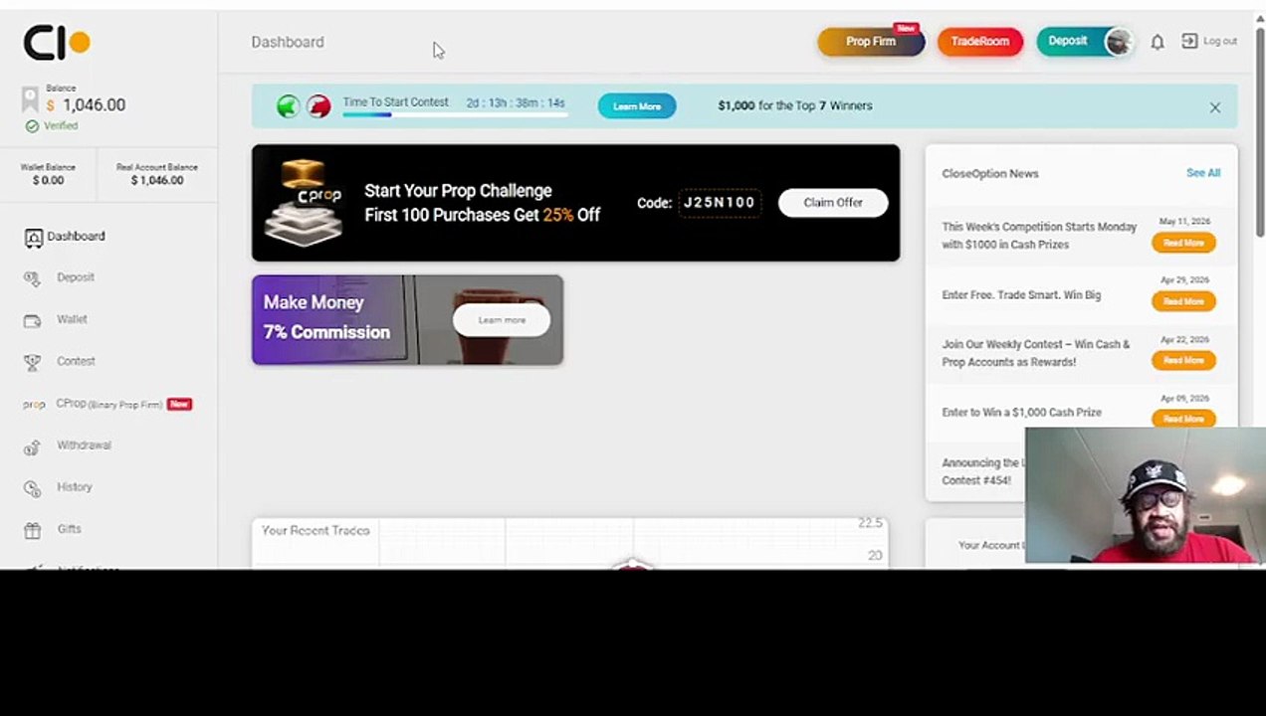Click the Dashboard sidebar icon
The height and width of the screenshot is (716, 1266).
pyautogui.click(x=33, y=238)
